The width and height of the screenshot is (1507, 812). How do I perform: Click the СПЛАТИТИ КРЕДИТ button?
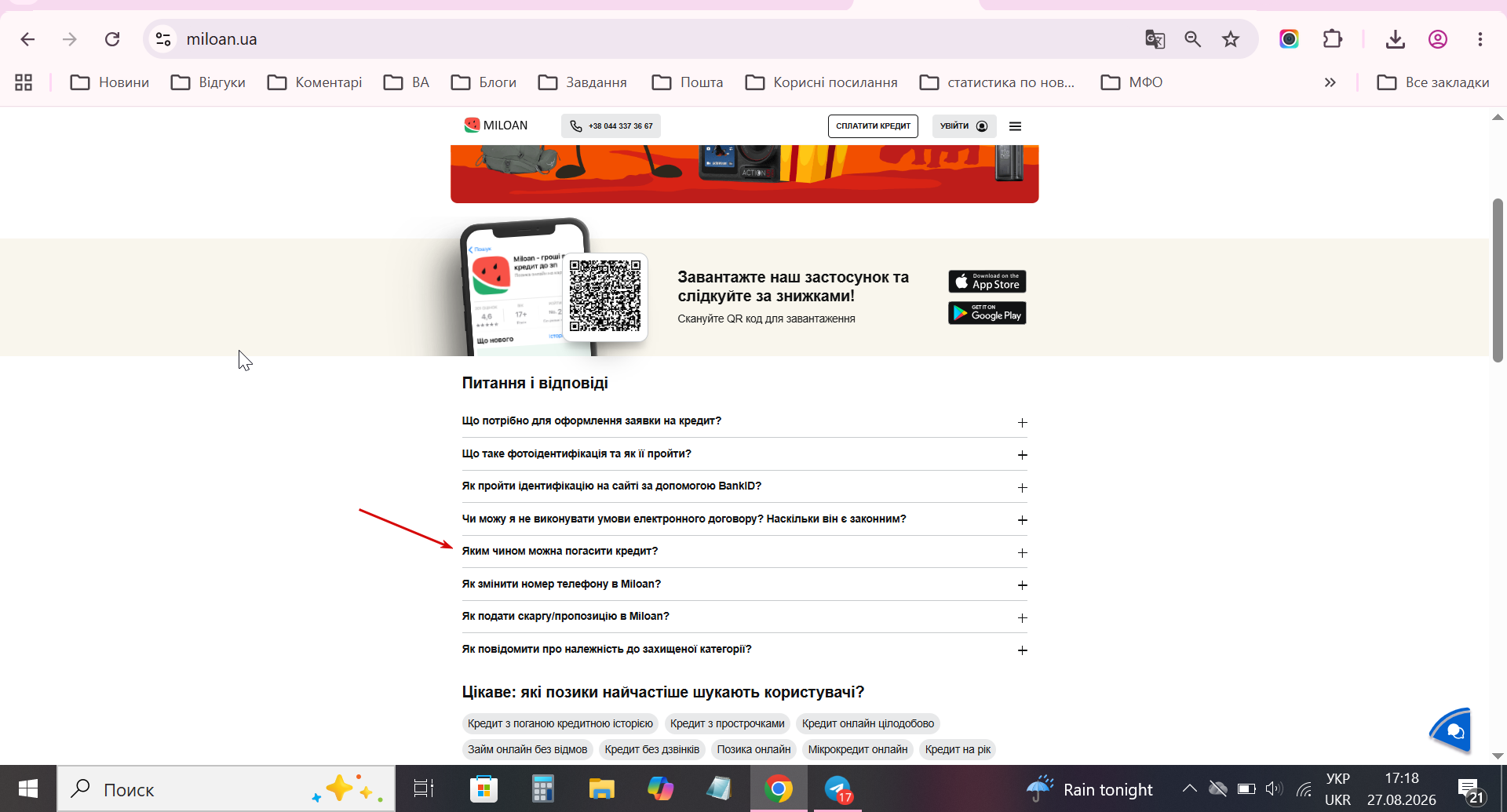pyautogui.click(x=873, y=126)
